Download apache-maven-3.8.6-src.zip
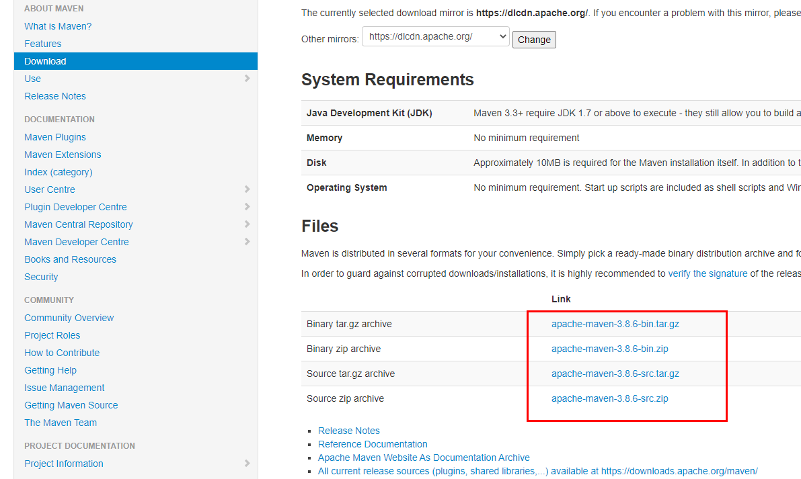 [609, 399]
